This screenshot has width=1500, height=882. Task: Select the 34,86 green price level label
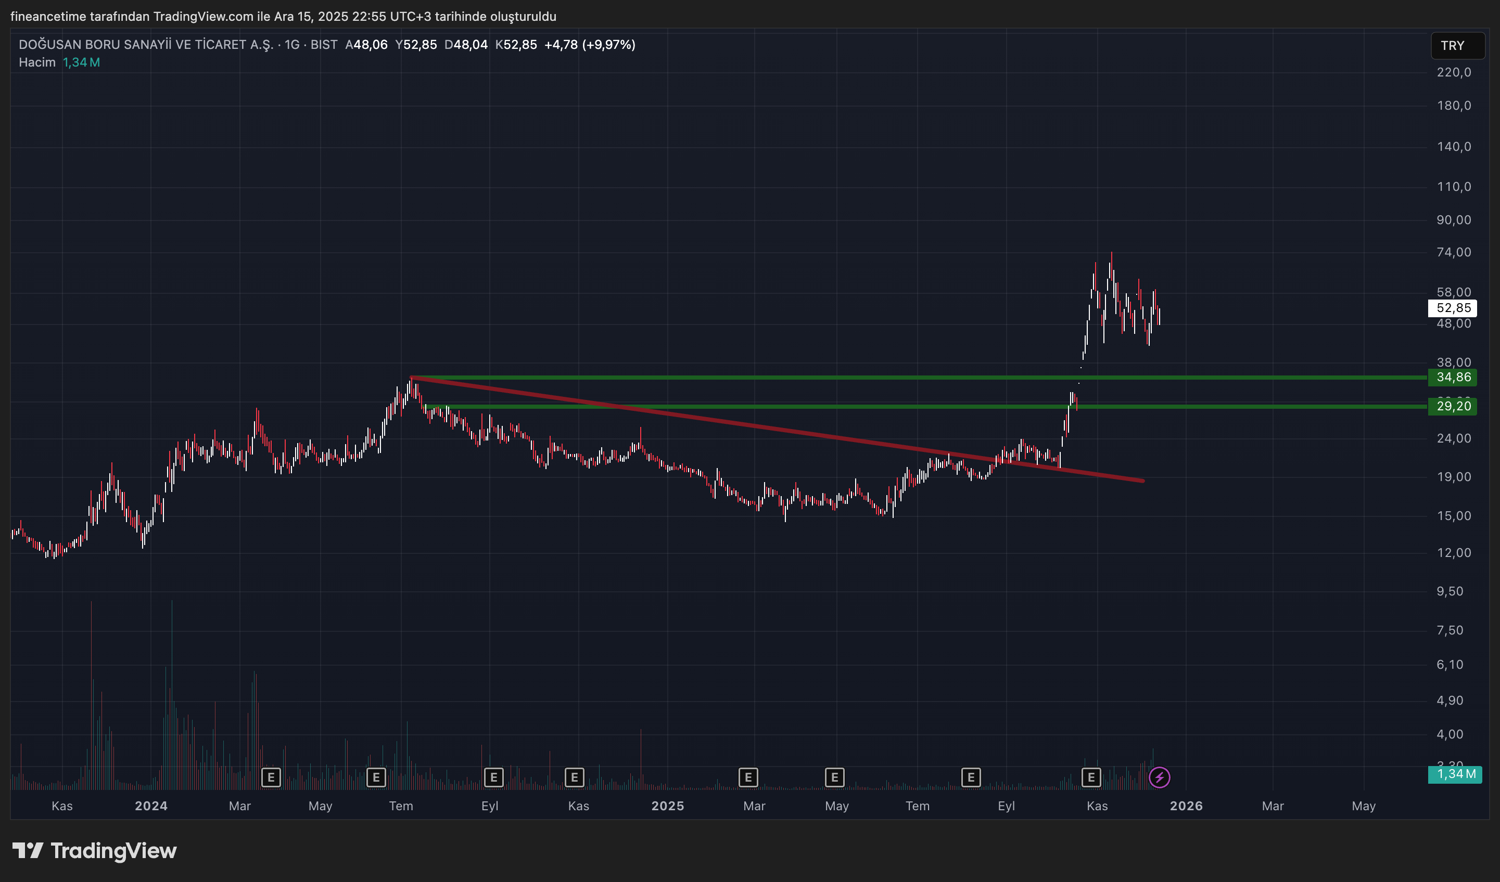[1453, 377]
